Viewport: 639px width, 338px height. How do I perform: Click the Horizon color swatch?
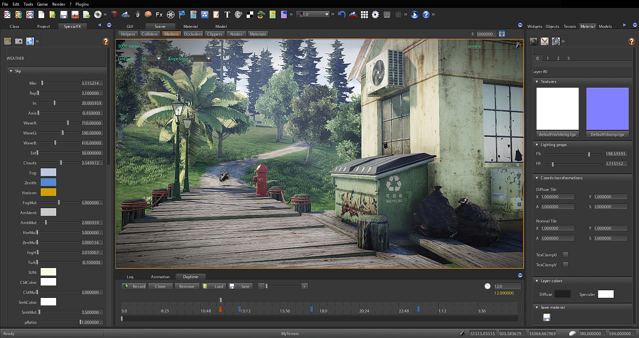(x=48, y=192)
